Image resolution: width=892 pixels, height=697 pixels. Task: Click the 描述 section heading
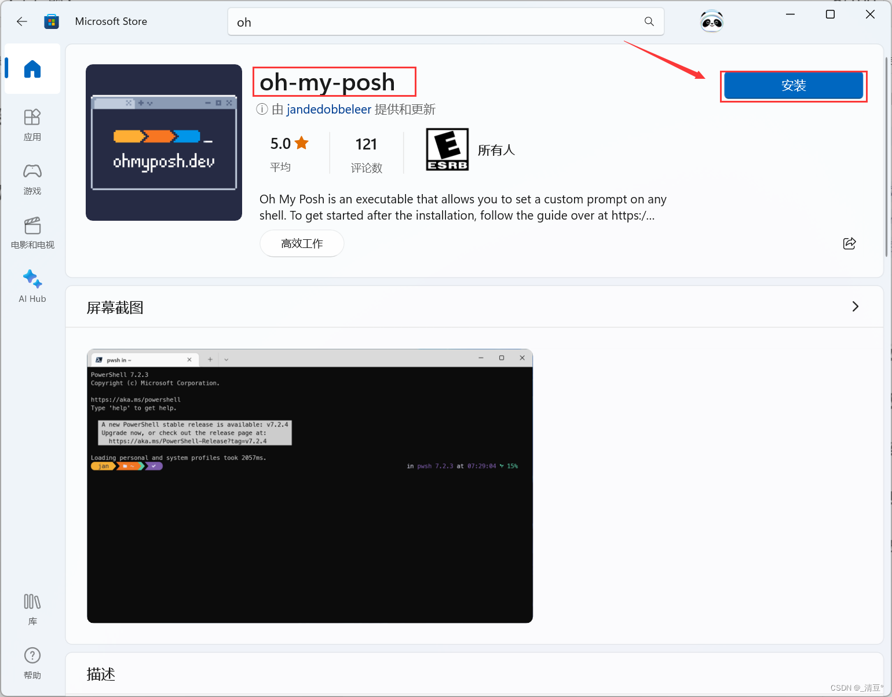tap(101, 674)
